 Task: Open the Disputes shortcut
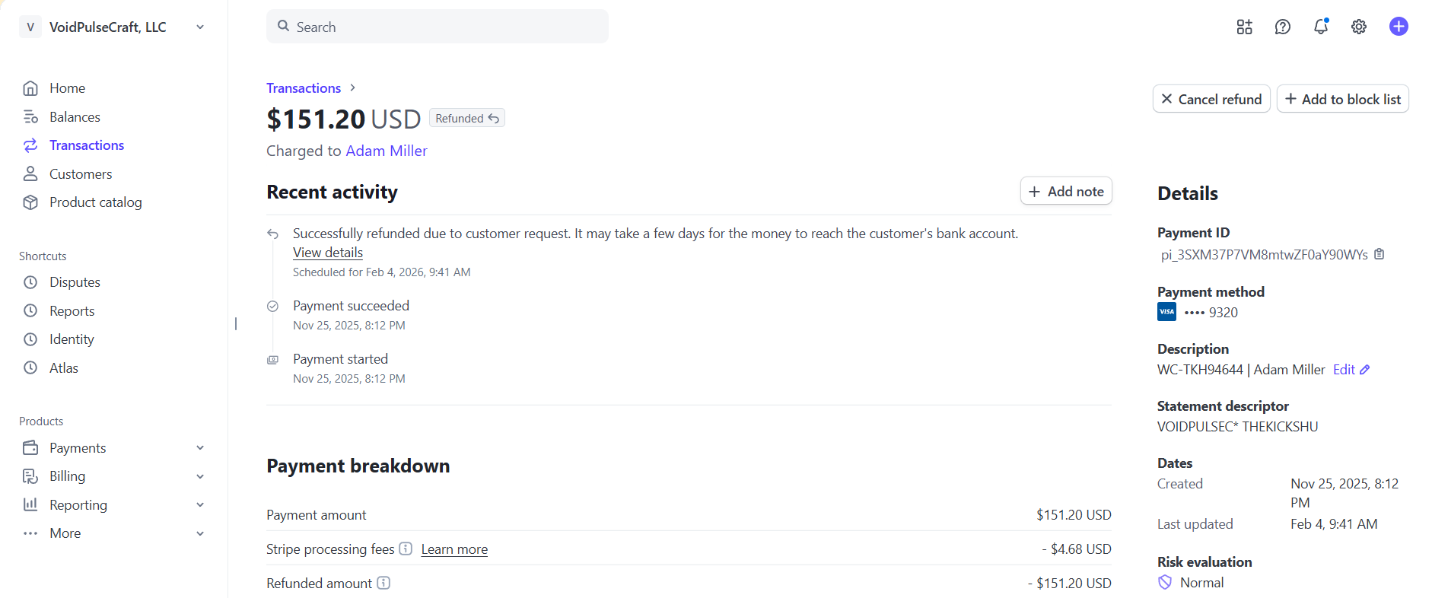click(75, 282)
